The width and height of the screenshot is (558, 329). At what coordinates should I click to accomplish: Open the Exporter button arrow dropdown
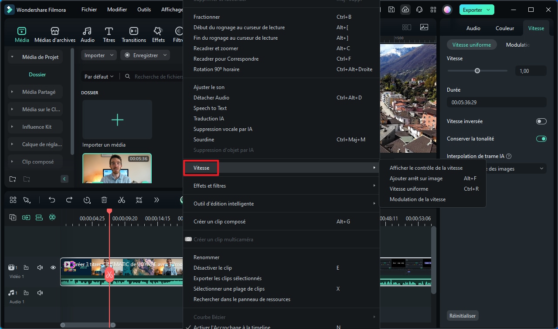tap(488, 10)
